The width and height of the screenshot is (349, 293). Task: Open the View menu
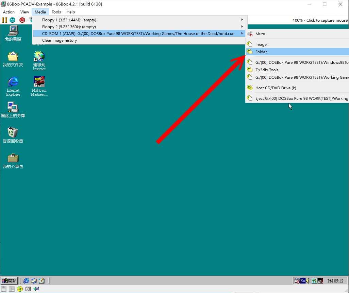click(x=24, y=12)
